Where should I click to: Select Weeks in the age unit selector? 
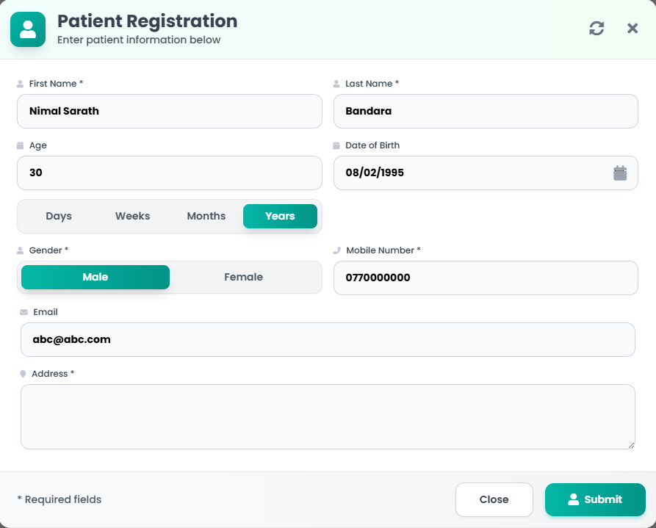click(x=132, y=216)
